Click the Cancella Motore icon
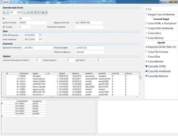The height and width of the screenshot is (136, 178). pyautogui.click(x=147, y=76)
